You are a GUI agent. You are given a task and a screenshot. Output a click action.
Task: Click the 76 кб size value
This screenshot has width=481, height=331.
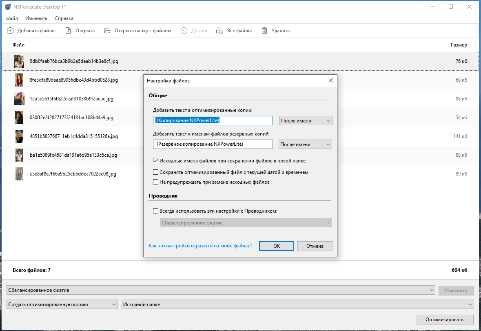click(461, 61)
